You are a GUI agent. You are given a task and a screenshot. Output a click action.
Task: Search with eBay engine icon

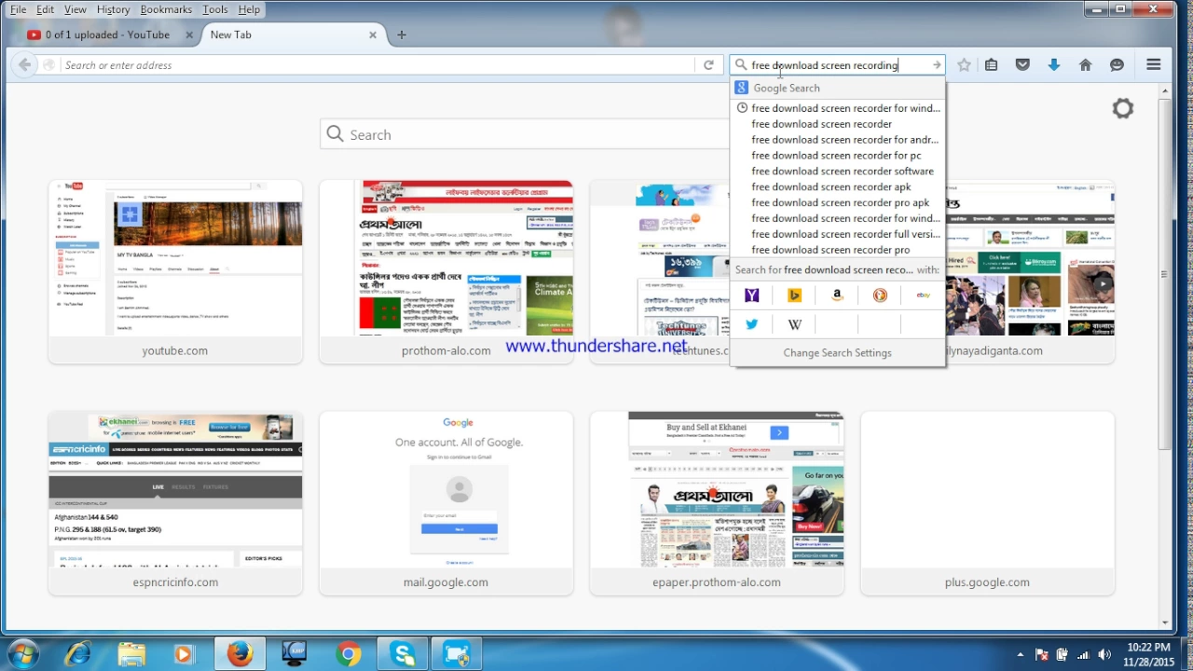click(923, 295)
